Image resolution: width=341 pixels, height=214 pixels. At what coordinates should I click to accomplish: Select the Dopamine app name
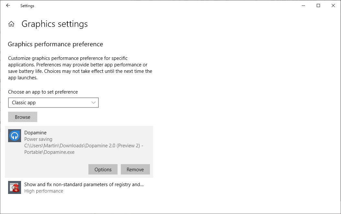(35, 133)
